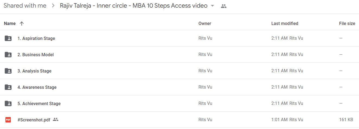Select the 4. Awareness Stage row
359x129 pixels.
[x=179, y=87]
